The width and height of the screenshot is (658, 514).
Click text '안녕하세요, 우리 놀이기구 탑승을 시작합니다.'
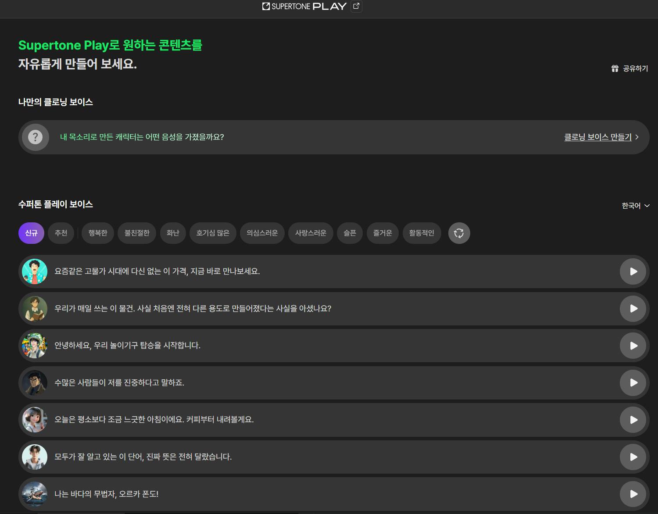pos(127,346)
